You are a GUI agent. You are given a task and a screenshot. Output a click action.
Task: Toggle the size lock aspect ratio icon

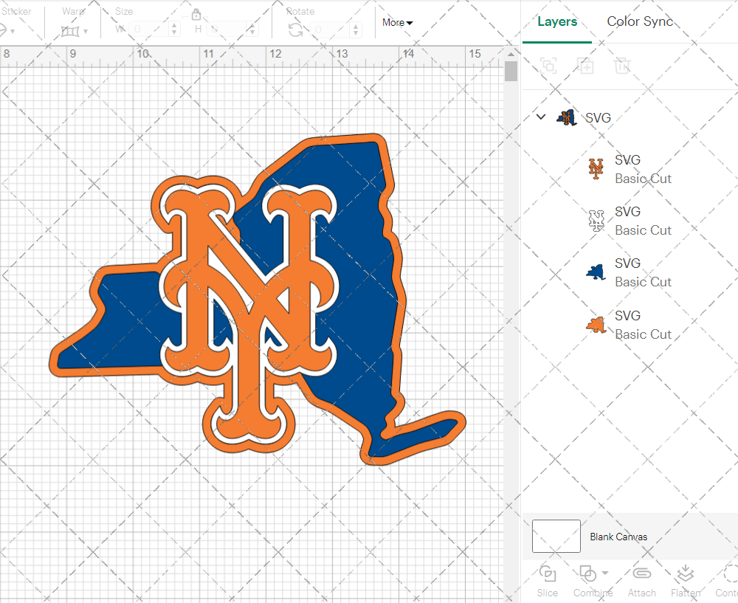[196, 15]
